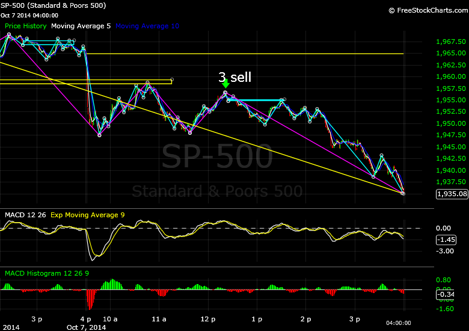The image size is (469, 331).
Task: Click the pivot circle at the 4 p low
Action: point(100,135)
